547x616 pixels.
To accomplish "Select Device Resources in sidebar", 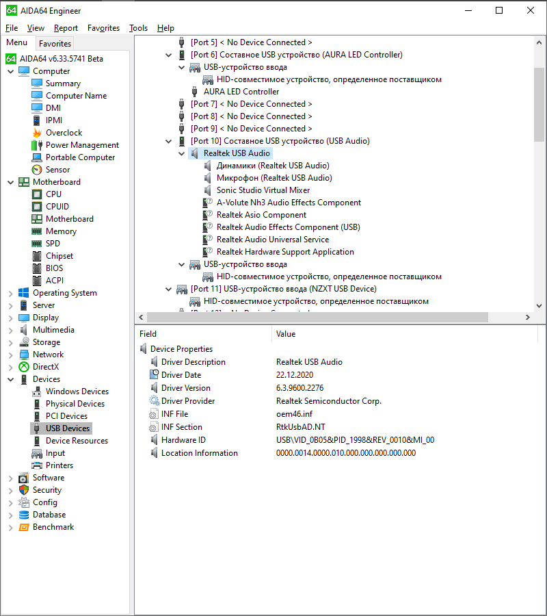I will (77, 441).
